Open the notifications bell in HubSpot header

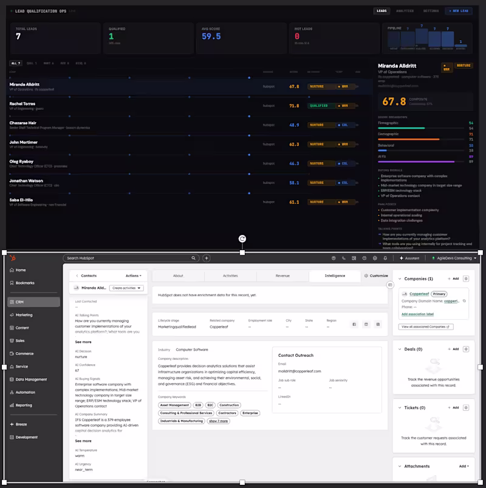click(385, 258)
